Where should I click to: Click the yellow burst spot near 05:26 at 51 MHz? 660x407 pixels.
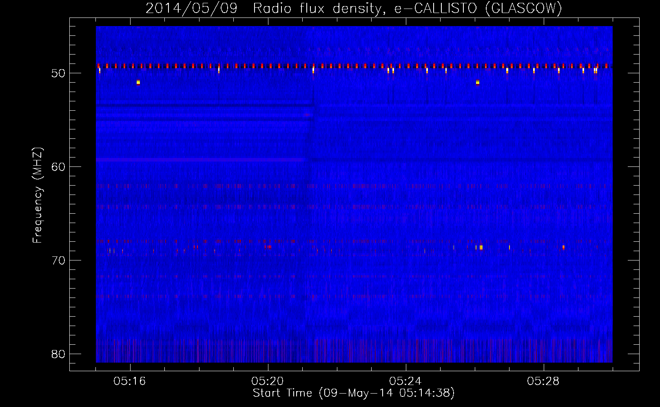478,82
